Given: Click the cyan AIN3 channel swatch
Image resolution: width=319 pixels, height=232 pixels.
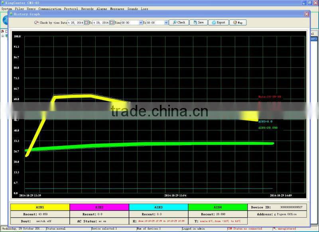Looking at the screenshot, I should tap(158, 207).
